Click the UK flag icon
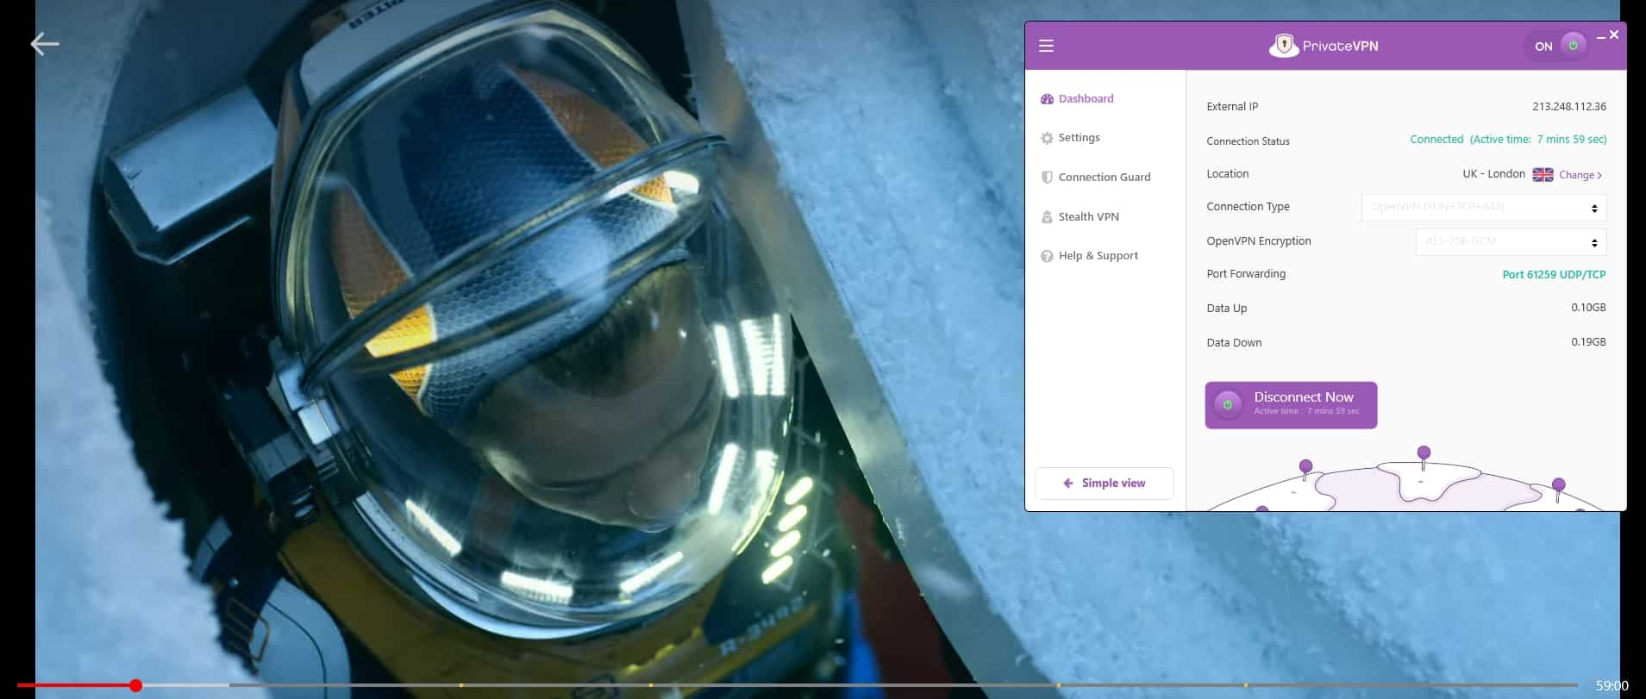Image resolution: width=1646 pixels, height=699 pixels. tap(1543, 175)
